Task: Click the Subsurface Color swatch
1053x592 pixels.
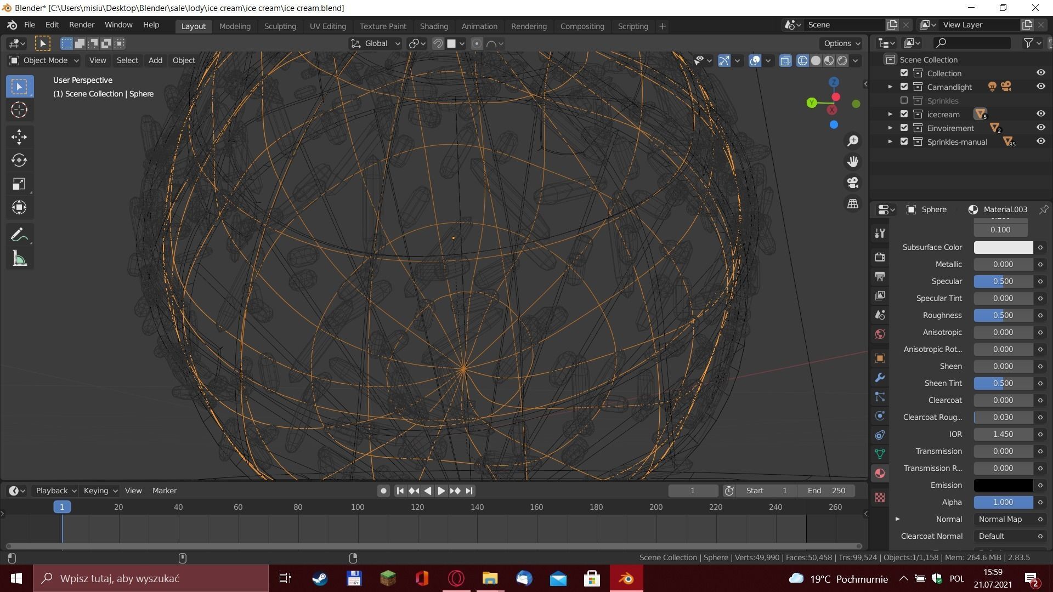Action: click(1003, 247)
